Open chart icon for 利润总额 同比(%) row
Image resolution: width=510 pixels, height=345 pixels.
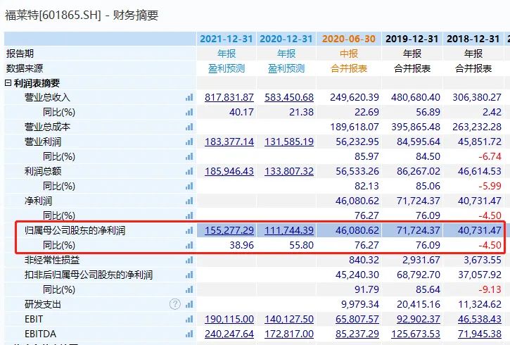[x=189, y=186]
